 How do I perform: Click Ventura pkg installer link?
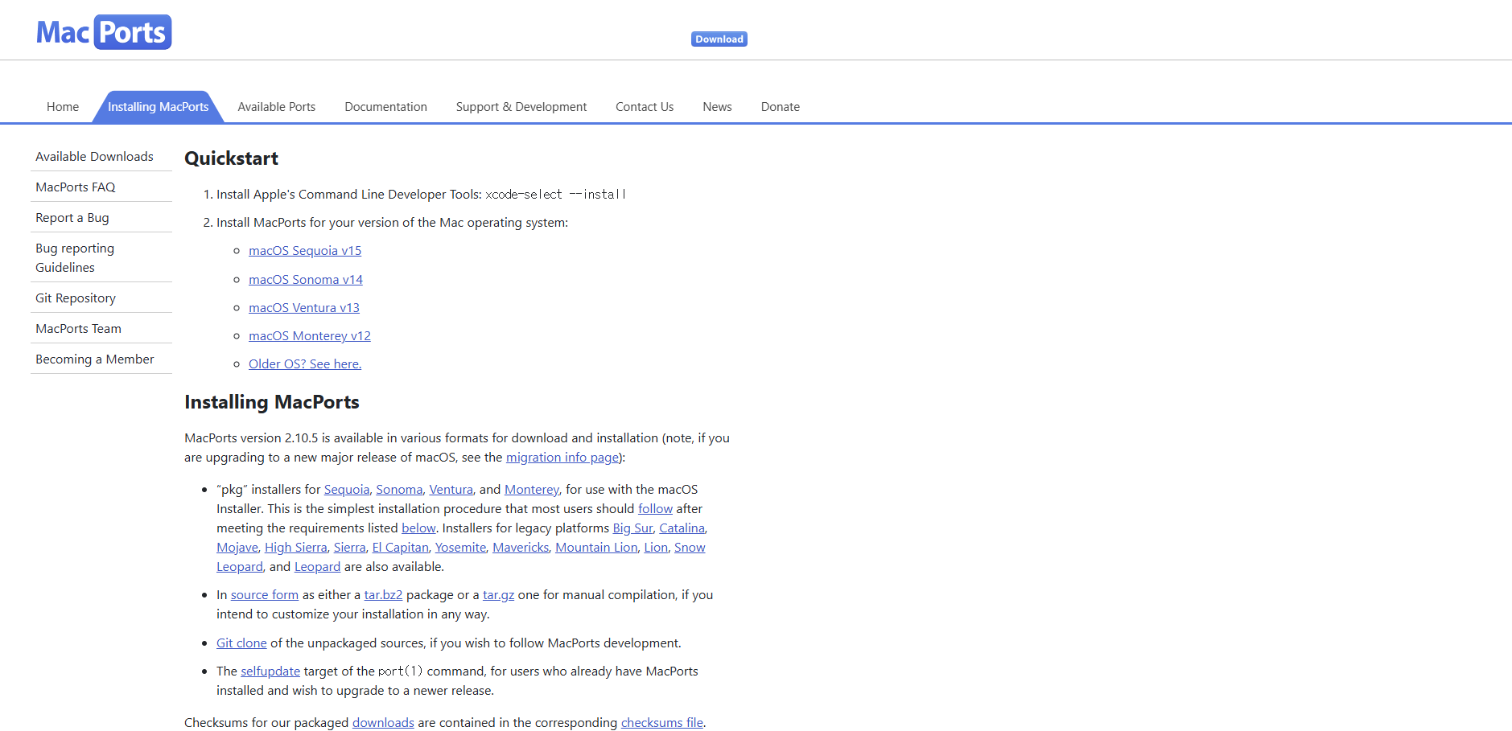point(451,490)
